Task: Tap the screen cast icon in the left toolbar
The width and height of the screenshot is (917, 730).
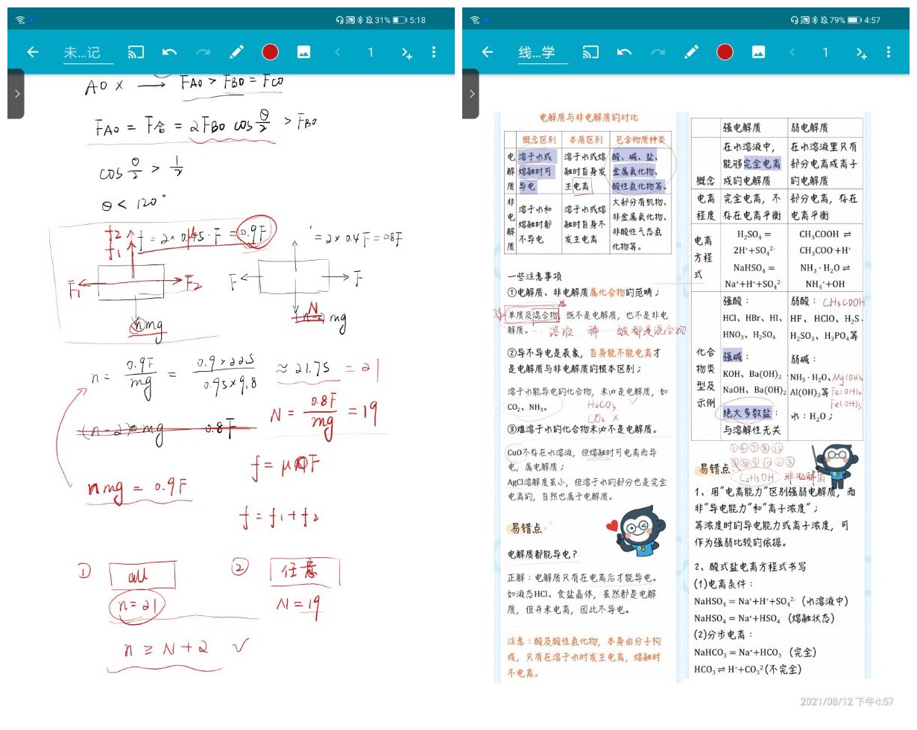Action: pos(138,52)
